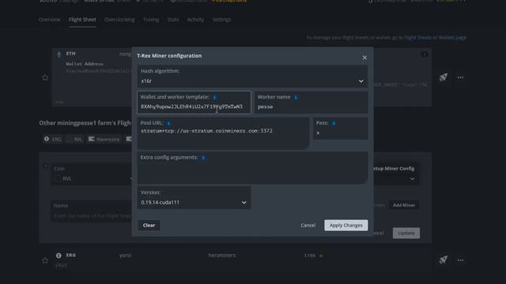506x284 pixels.
Task: Open the Settings tab
Action: [221, 20]
